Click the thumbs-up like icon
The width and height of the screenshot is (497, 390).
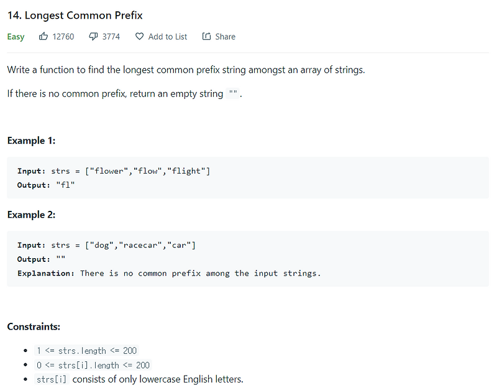point(43,37)
